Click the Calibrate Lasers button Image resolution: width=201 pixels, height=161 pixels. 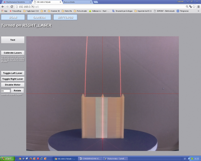13,53
